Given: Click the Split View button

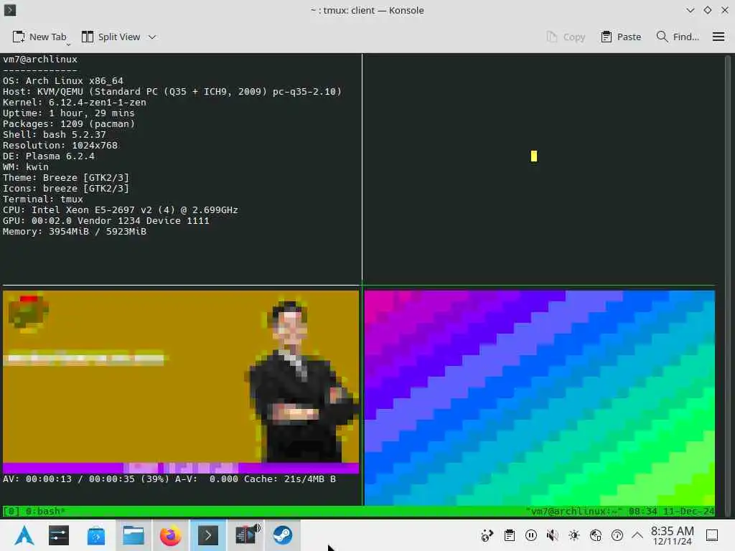Looking at the screenshot, I should click(111, 37).
